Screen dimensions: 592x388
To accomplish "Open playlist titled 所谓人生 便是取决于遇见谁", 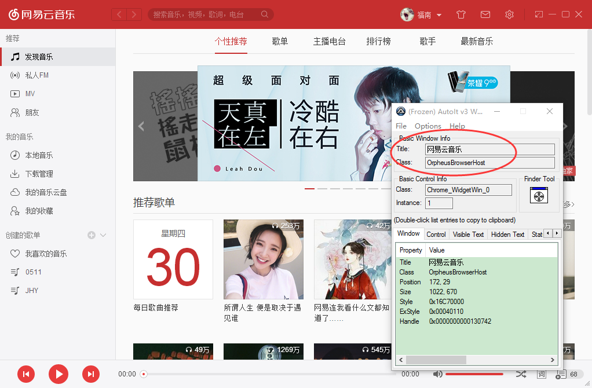I will [262, 313].
